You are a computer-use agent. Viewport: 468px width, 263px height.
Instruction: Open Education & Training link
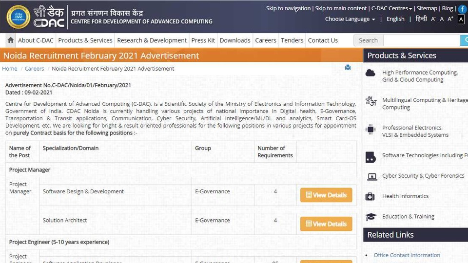point(409,216)
